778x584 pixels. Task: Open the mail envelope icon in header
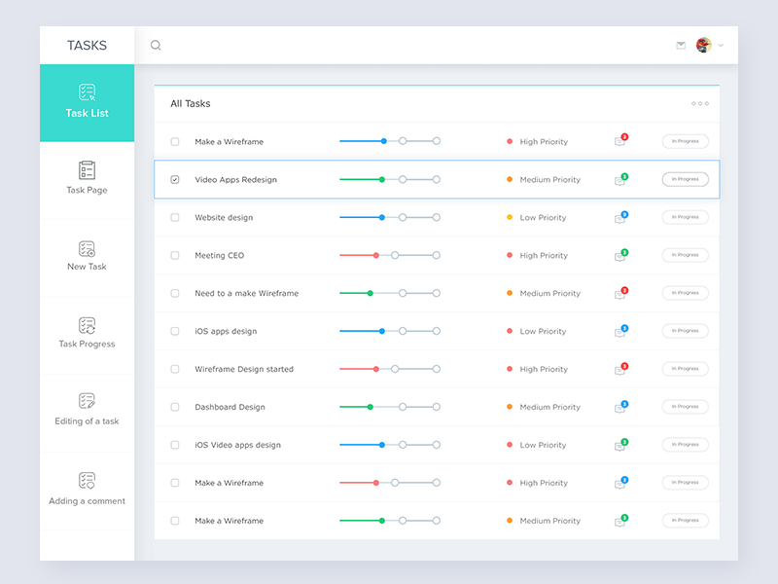(681, 45)
